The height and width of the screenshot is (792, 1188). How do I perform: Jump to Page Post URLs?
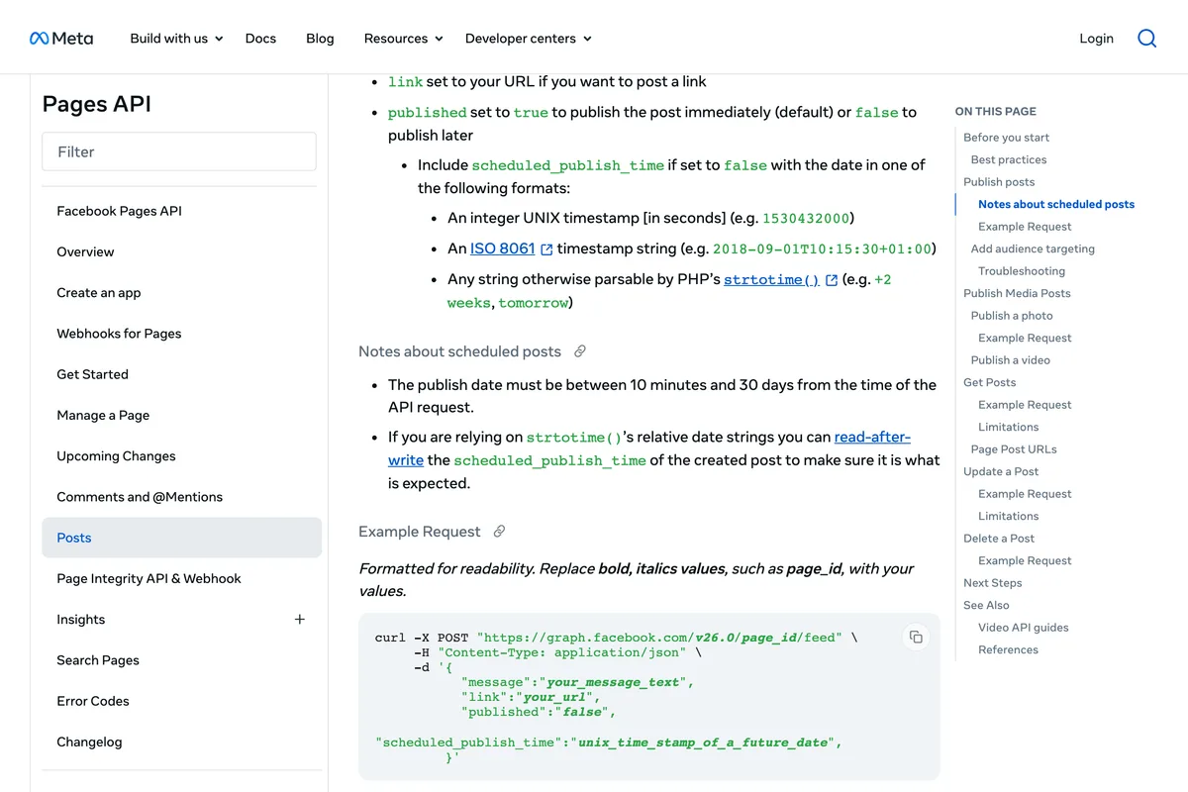click(1014, 449)
